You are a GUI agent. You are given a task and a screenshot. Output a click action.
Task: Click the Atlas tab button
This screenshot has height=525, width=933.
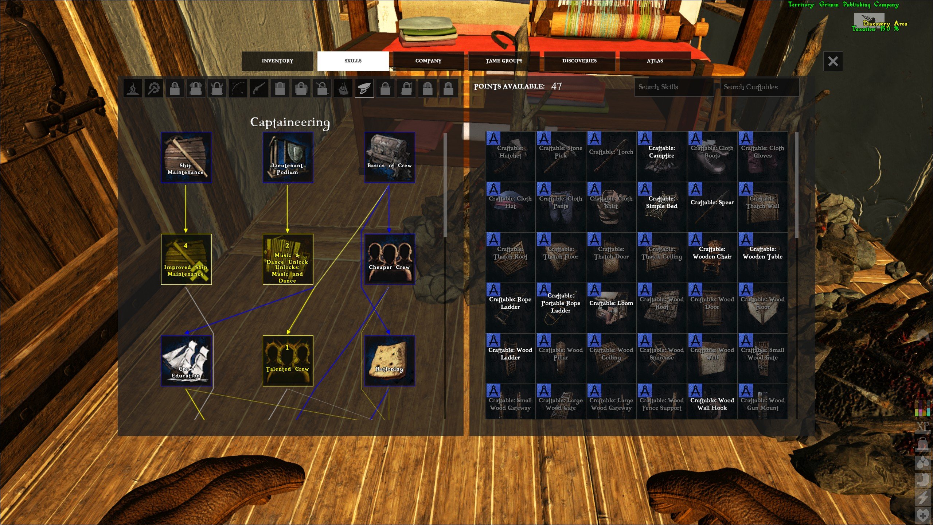pyautogui.click(x=655, y=61)
